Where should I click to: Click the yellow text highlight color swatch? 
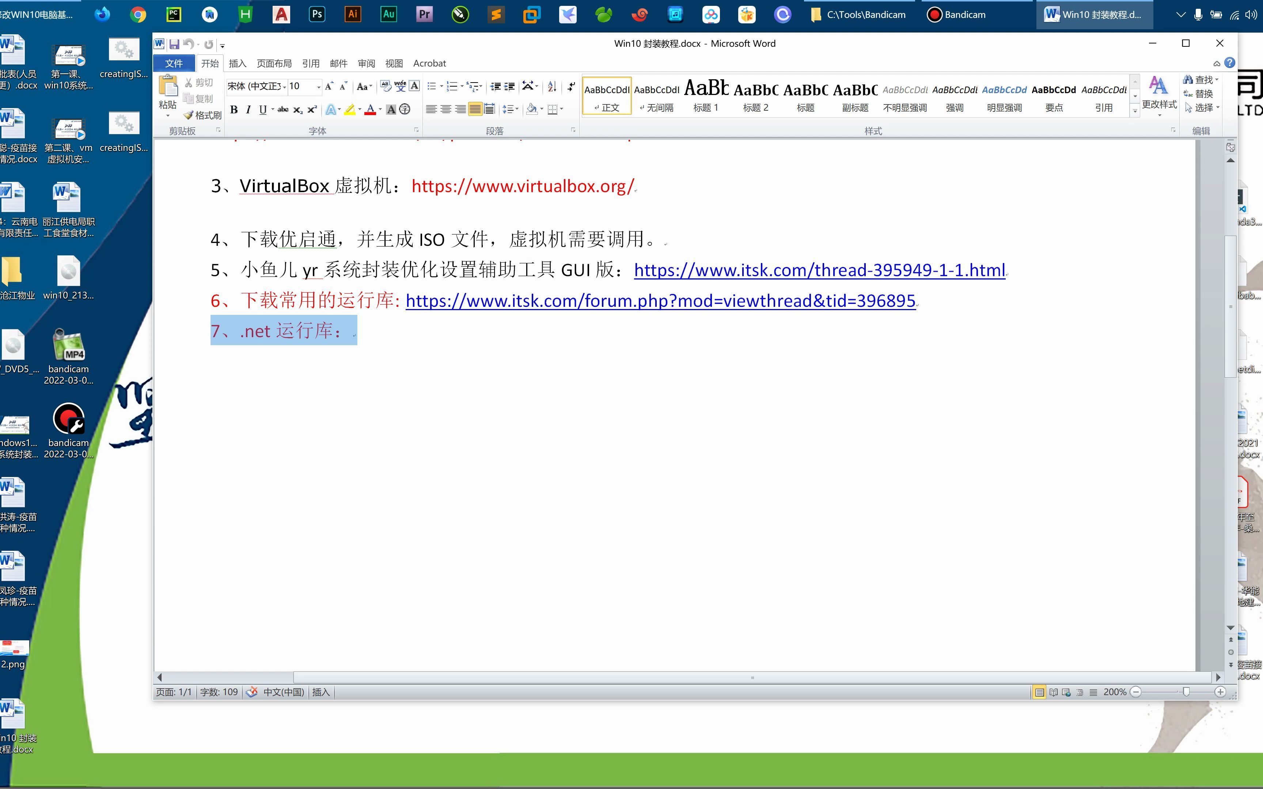(350, 110)
